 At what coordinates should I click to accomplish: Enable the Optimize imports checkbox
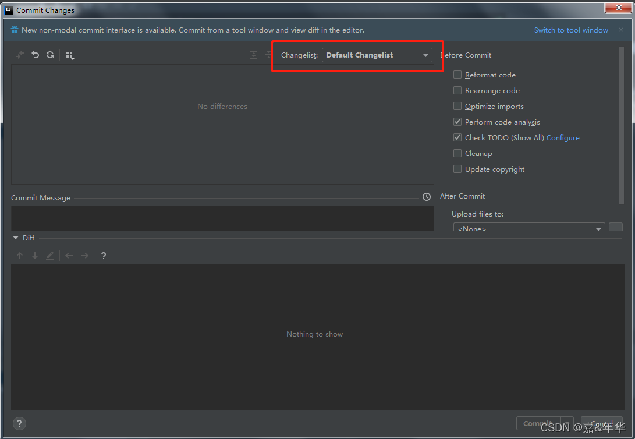point(457,106)
